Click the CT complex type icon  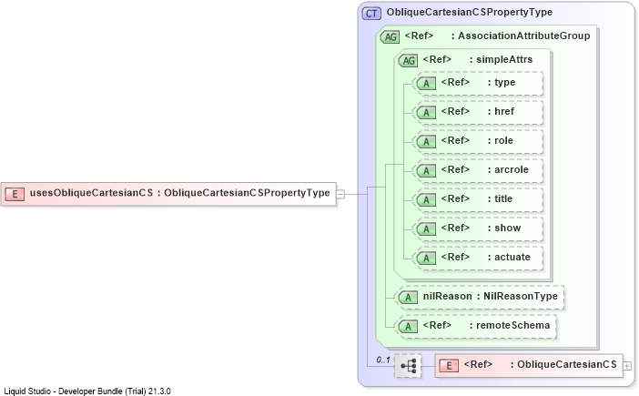point(371,14)
